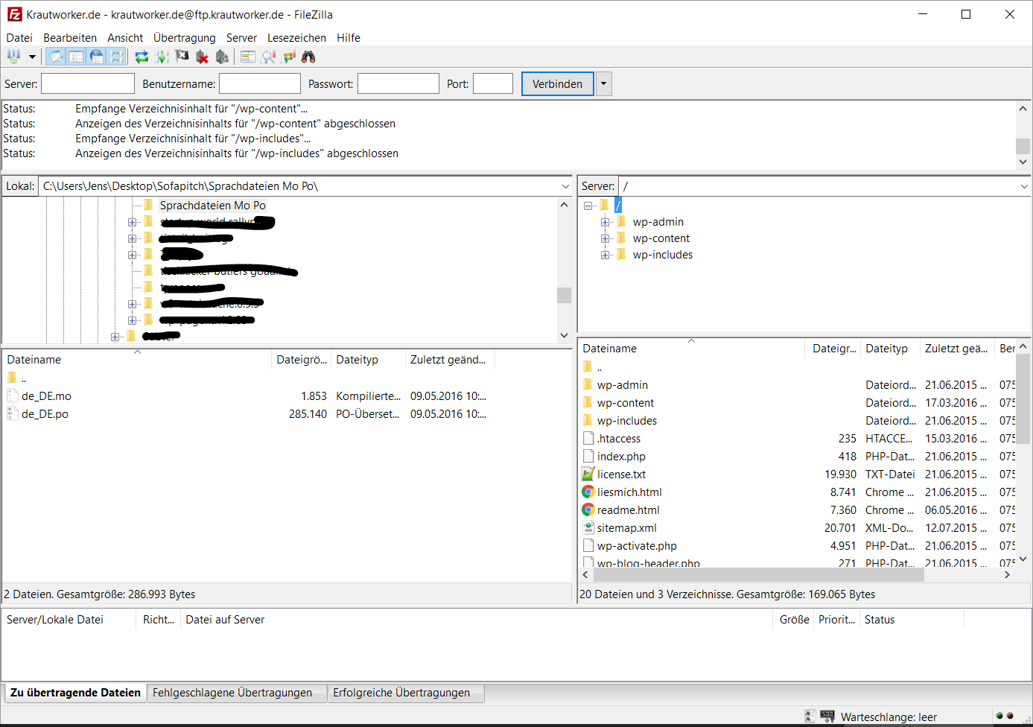Reconnect to the last server
The width and height of the screenshot is (1033, 727).
point(222,57)
